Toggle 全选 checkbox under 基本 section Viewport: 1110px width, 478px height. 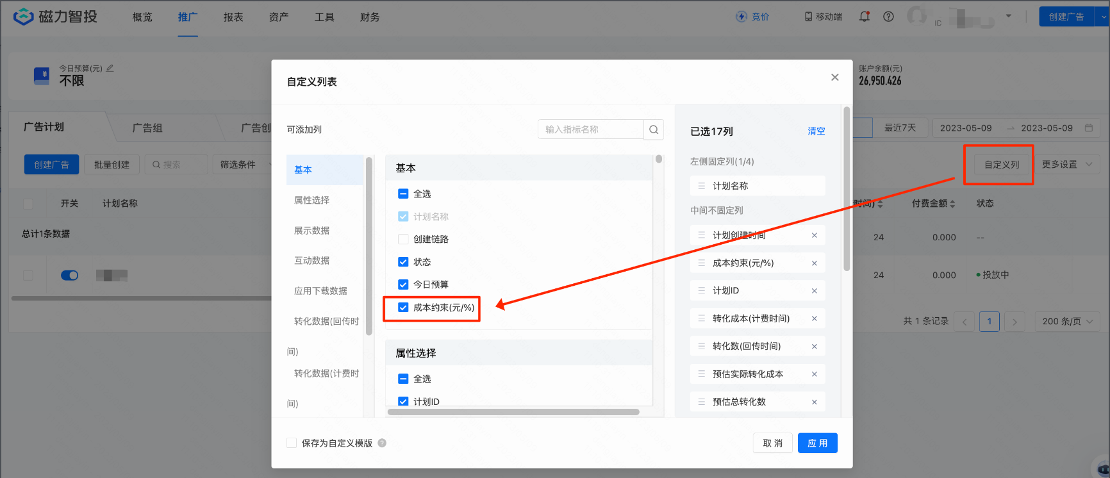[403, 194]
